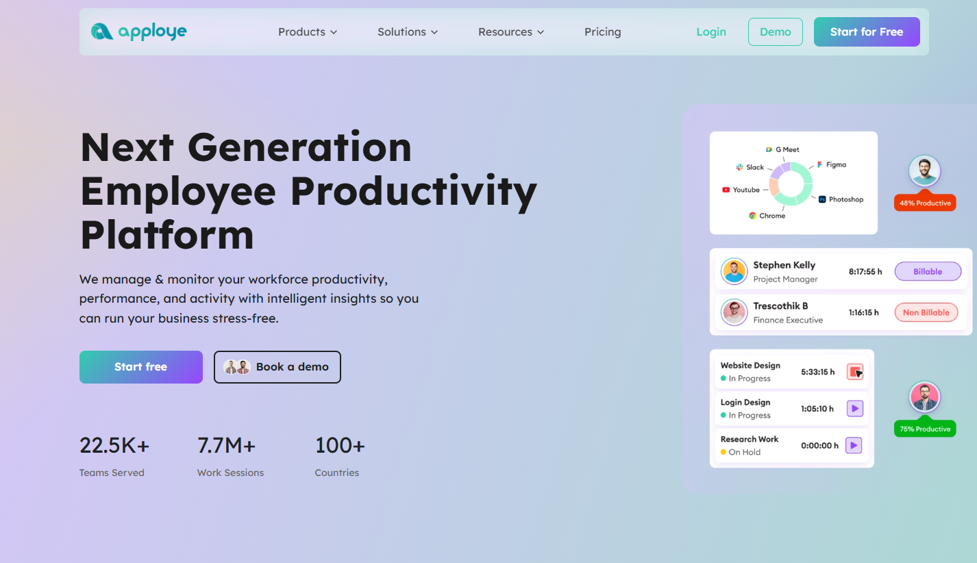Click the Login link
This screenshot has width=977, height=563.
tap(710, 32)
